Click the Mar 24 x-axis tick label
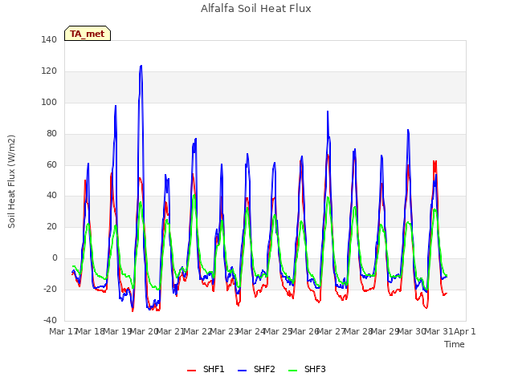The image size is (514, 385). 251,331
